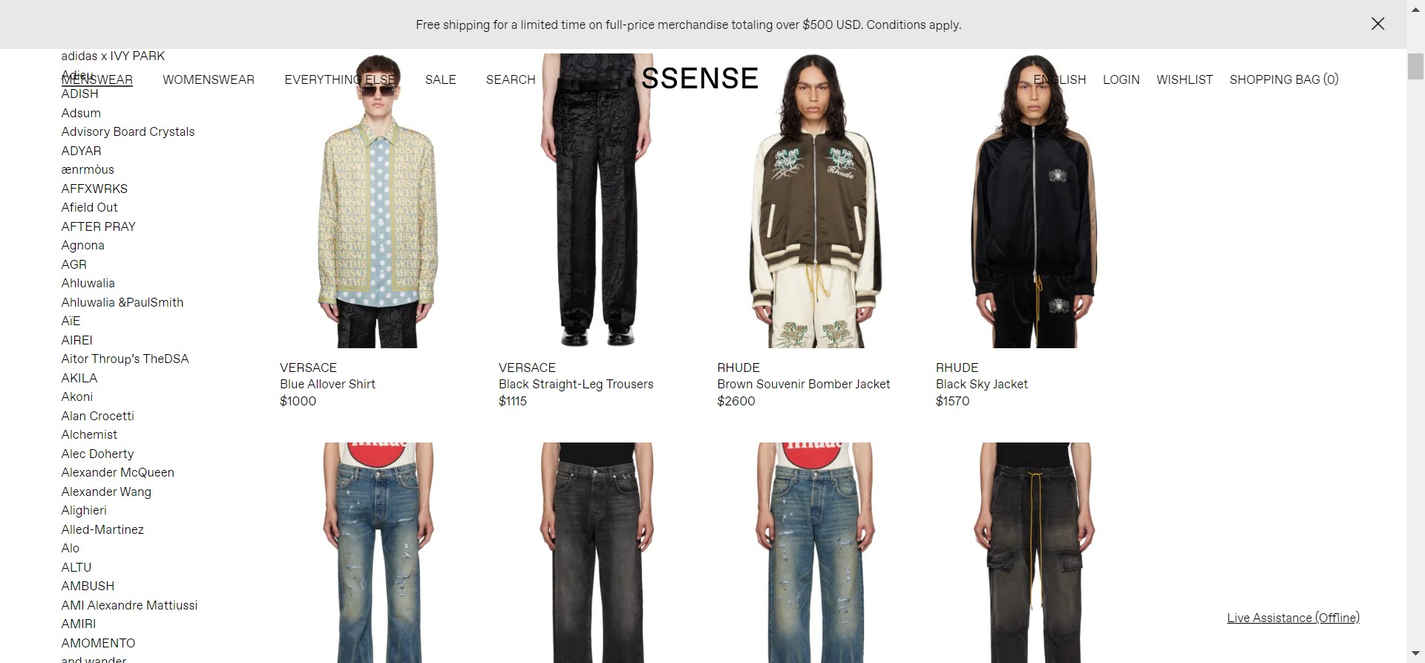Dismiss the free shipping banner
The width and height of the screenshot is (1425, 663).
(x=1377, y=24)
